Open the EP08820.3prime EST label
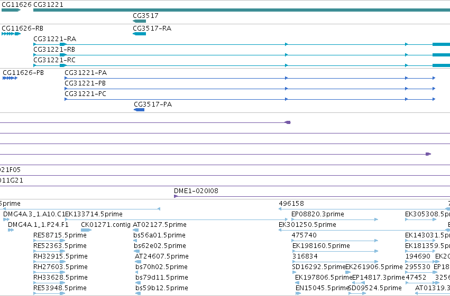 (x=318, y=214)
